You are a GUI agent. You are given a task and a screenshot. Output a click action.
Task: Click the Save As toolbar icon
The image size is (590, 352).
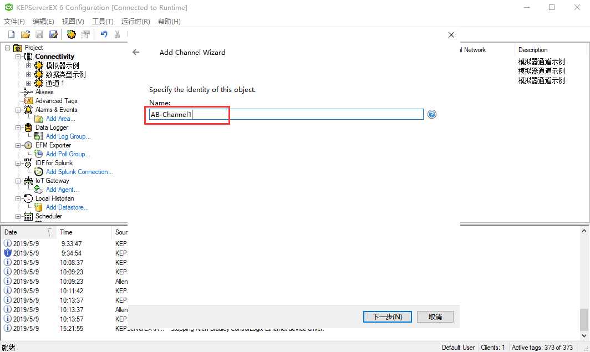53,34
